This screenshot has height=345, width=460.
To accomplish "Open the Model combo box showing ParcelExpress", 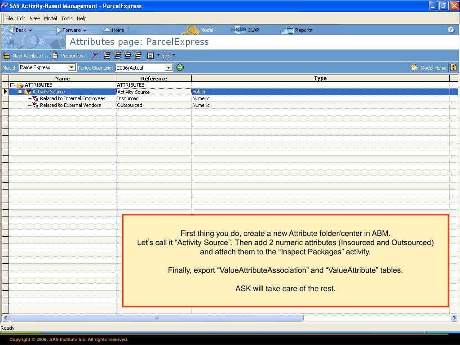I will (47, 67).
